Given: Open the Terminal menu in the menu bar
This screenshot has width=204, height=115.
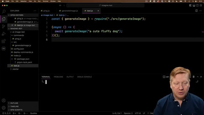Looking at the screenshot, I should click(x=45, y=1).
